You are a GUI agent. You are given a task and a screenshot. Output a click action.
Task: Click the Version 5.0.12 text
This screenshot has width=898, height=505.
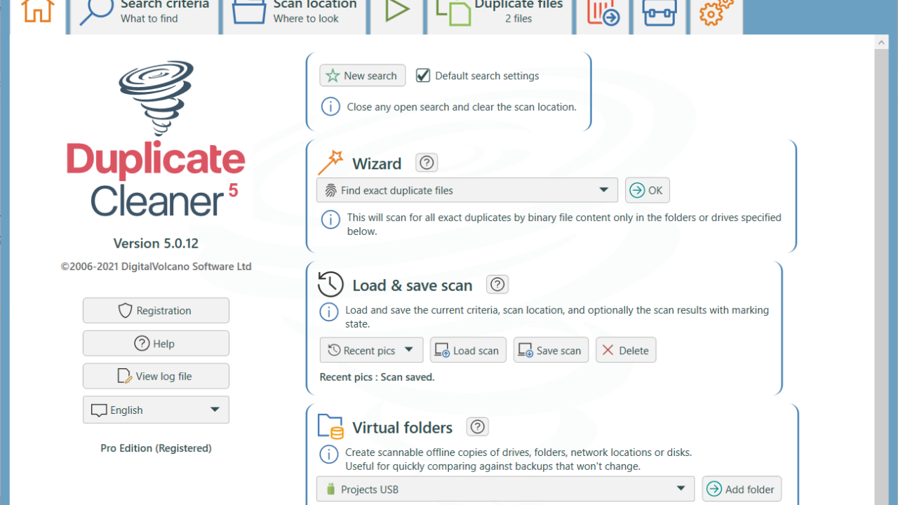coord(156,243)
